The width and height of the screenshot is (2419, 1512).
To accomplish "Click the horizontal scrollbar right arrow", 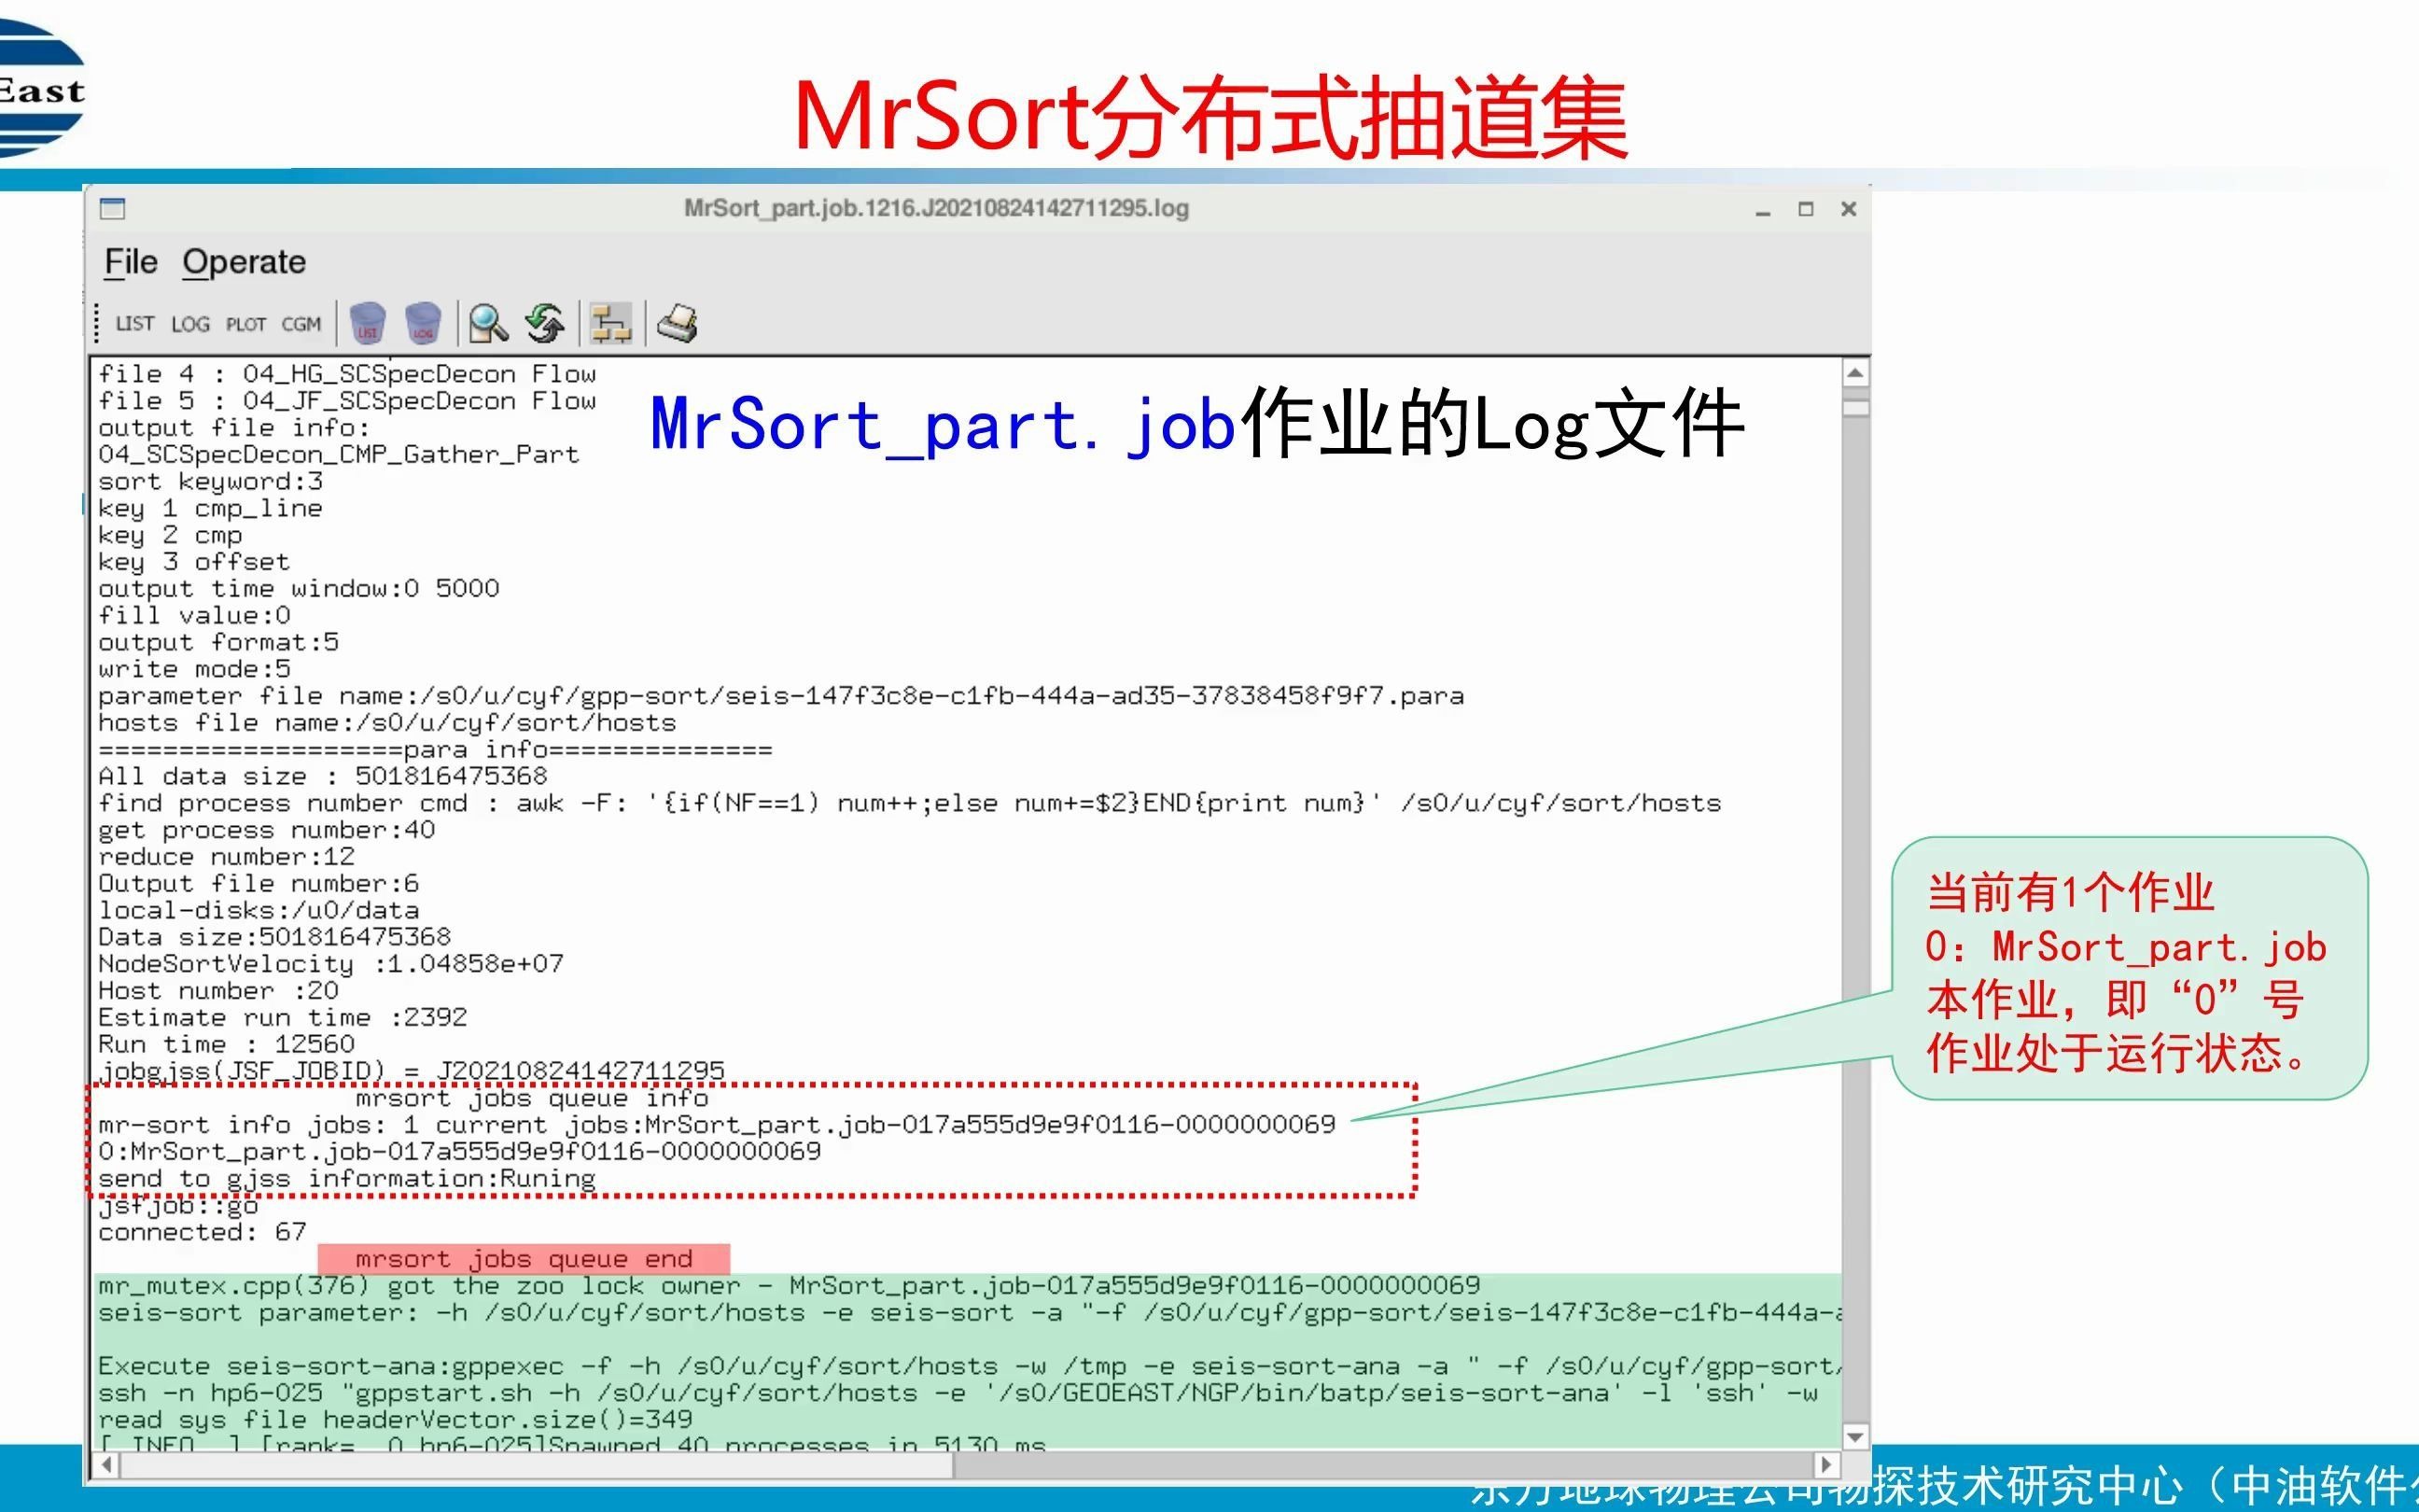I will (x=1826, y=1465).
